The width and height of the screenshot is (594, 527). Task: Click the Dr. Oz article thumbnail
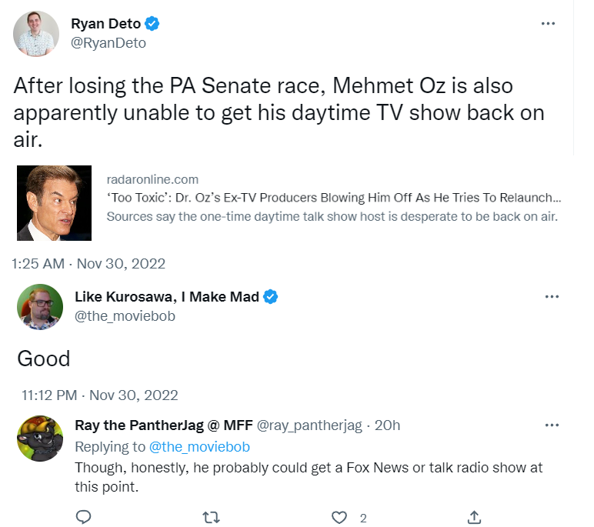point(55,203)
